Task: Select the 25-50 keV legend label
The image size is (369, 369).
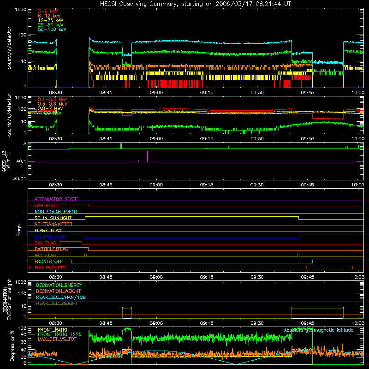Action: [x=51, y=25]
